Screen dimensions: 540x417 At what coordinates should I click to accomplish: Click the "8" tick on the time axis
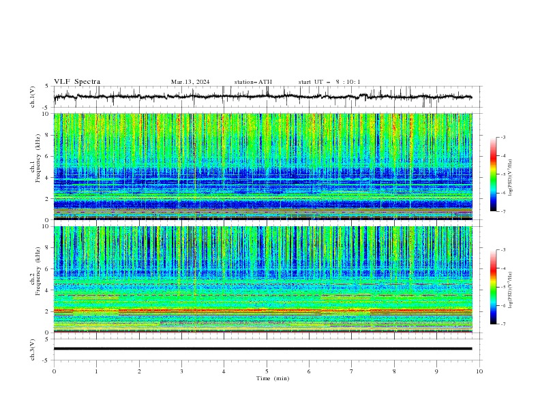tap(394, 371)
